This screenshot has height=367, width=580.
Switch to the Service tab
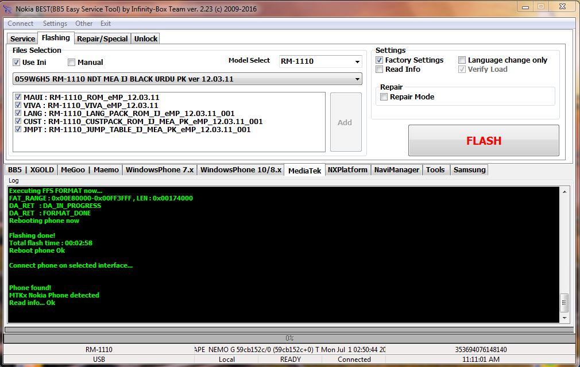(x=22, y=38)
